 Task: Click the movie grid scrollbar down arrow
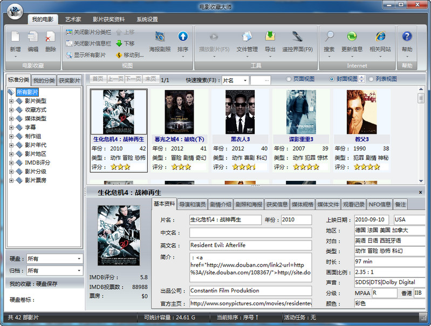(421, 181)
